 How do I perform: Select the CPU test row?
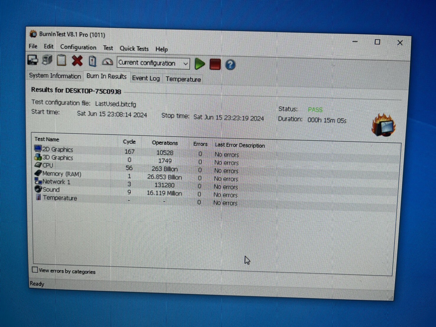point(48,166)
